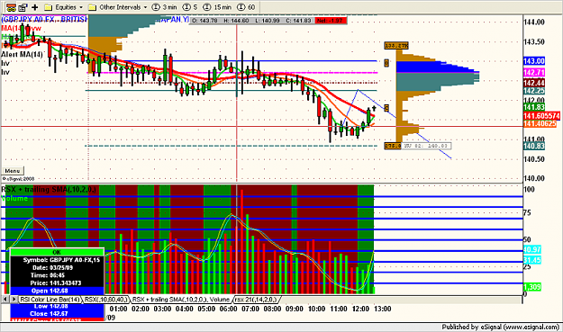Click the 07:00 time axis label

tap(250, 309)
